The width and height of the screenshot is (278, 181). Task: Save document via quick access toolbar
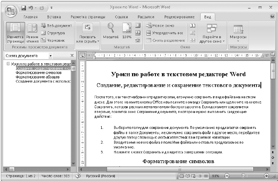[24, 8]
